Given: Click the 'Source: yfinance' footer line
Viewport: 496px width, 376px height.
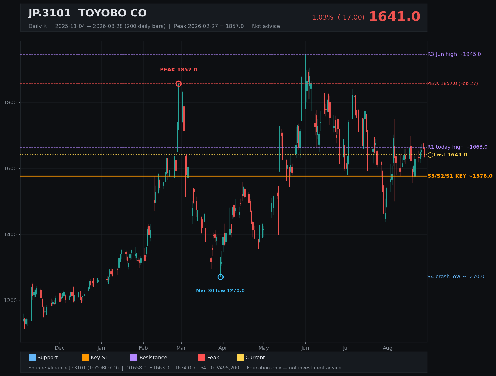Looking at the screenshot, I should coord(185,368).
